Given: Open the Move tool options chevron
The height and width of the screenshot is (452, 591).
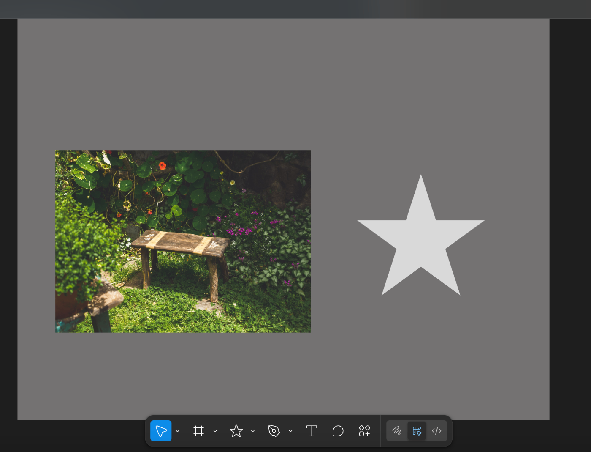Looking at the screenshot, I should pyautogui.click(x=178, y=431).
